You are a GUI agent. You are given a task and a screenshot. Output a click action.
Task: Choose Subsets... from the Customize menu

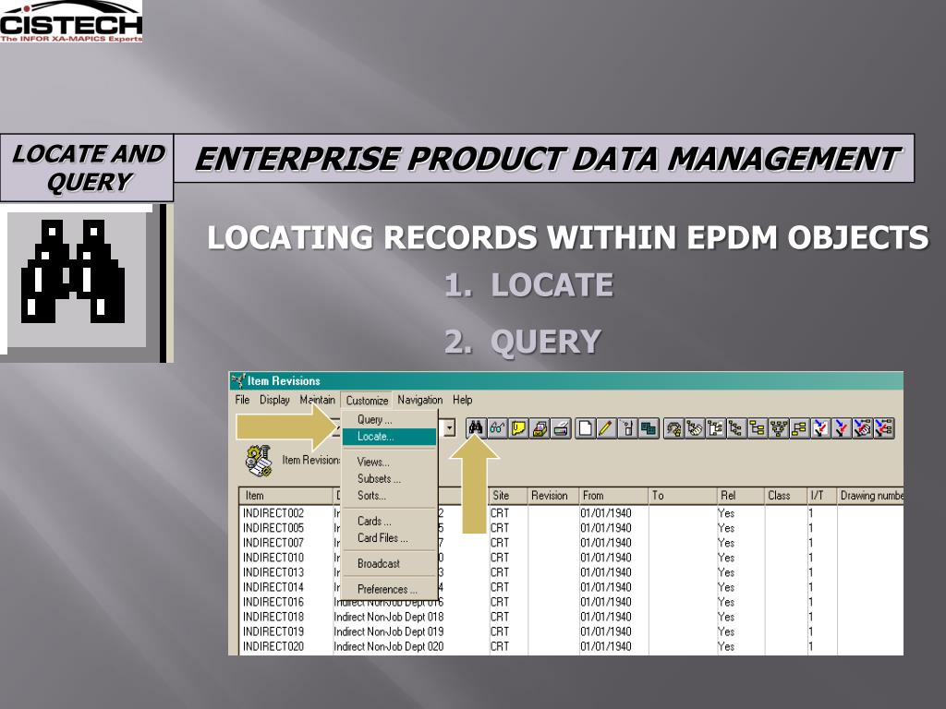[389, 479]
